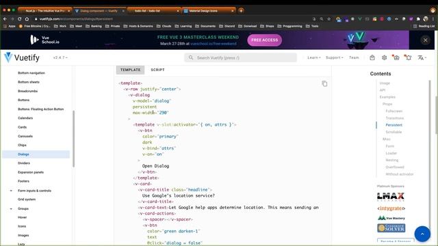Click the browser address bar
This screenshot has height=246, width=438.
click(x=173, y=19)
